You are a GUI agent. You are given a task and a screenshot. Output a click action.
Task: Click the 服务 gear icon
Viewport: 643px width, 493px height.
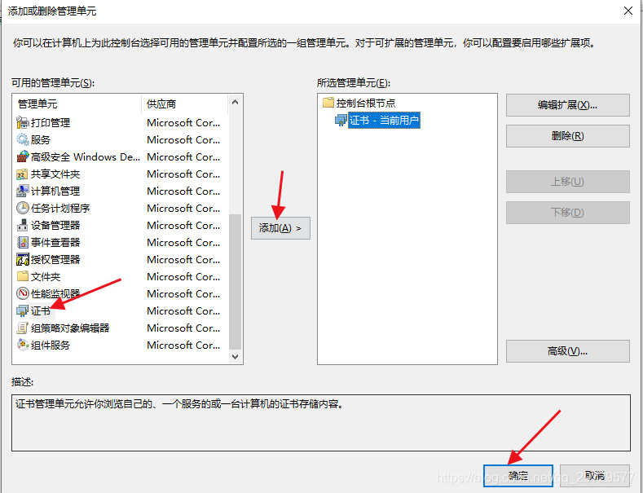click(22, 139)
